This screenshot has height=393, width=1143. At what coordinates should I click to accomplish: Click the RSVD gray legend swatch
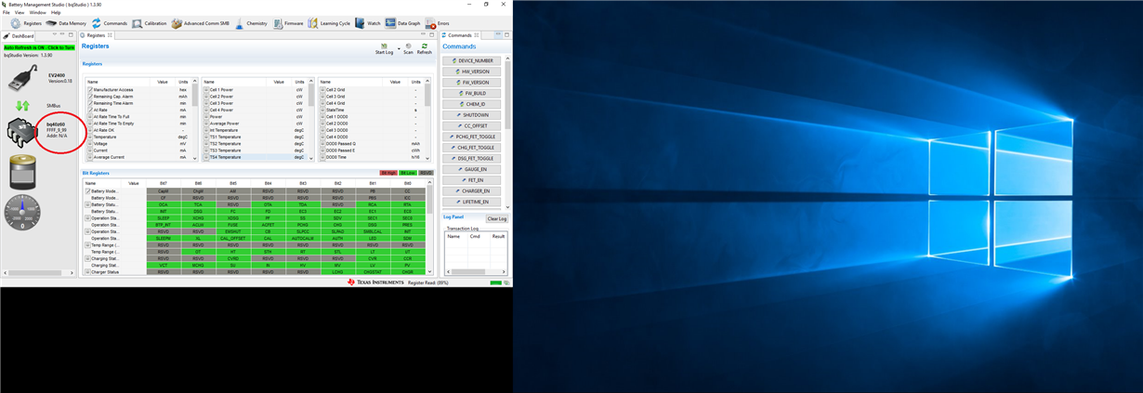pyautogui.click(x=426, y=173)
